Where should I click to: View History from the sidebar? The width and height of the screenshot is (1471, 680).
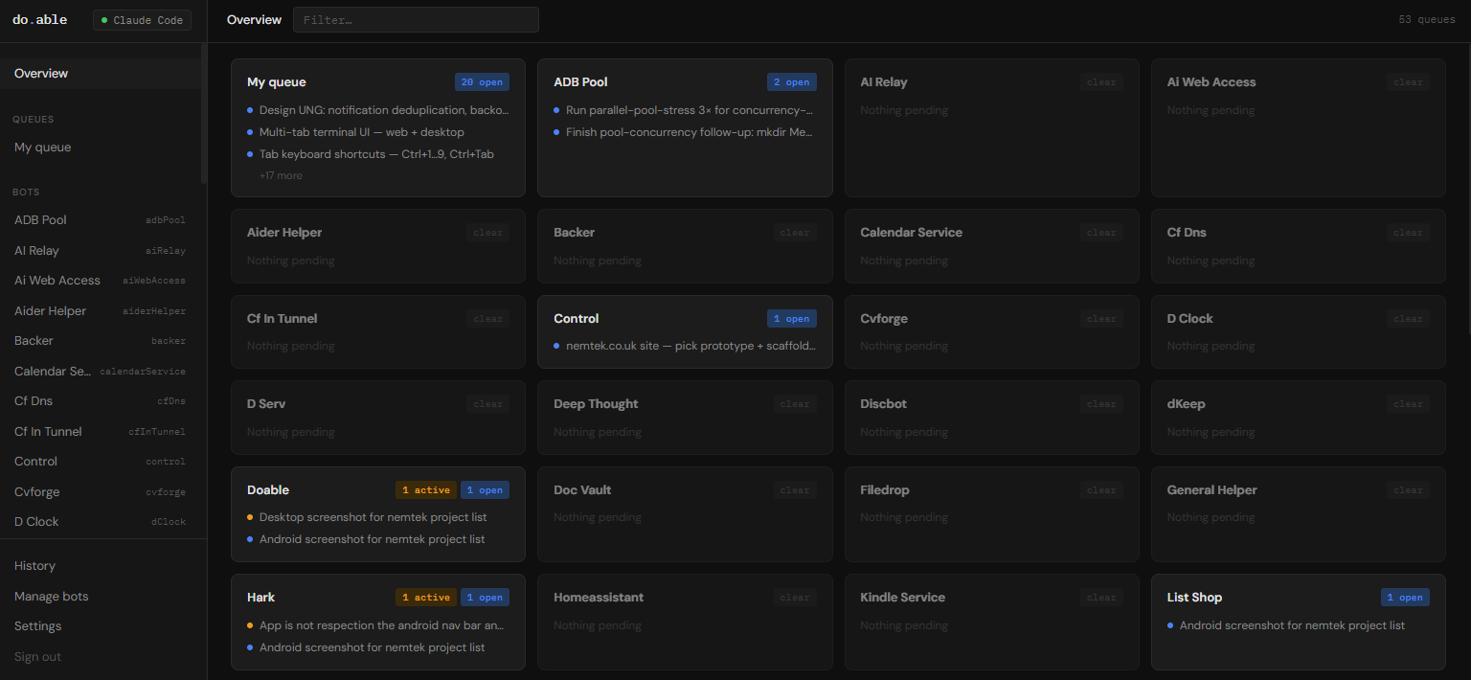click(34, 565)
